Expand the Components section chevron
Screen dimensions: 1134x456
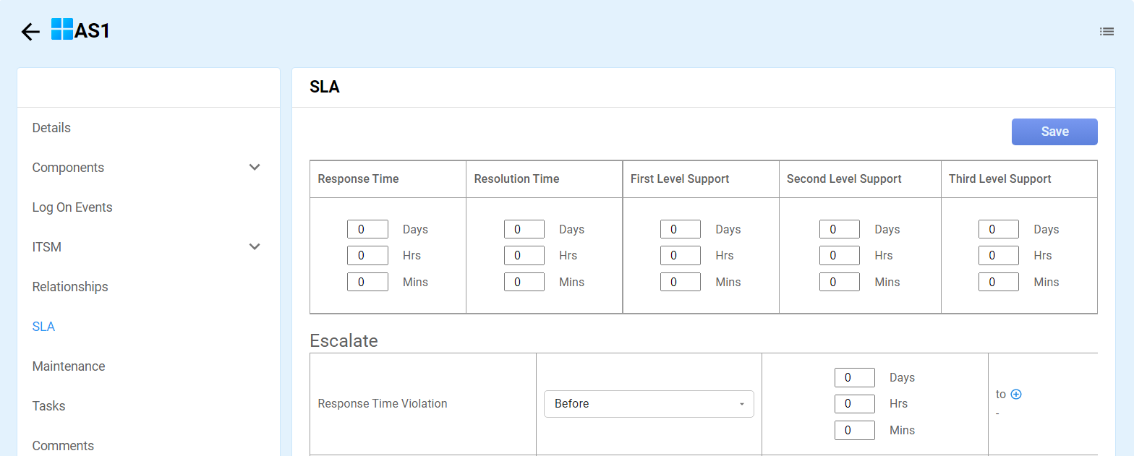click(x=255, y=168)
